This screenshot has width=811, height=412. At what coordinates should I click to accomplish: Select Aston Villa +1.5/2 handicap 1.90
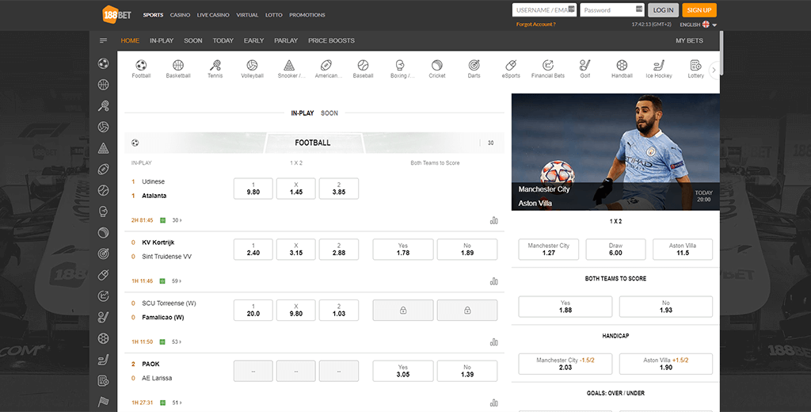pos(665,364)
